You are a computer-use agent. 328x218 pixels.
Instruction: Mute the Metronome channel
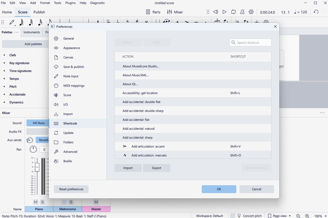coord(64,202)
